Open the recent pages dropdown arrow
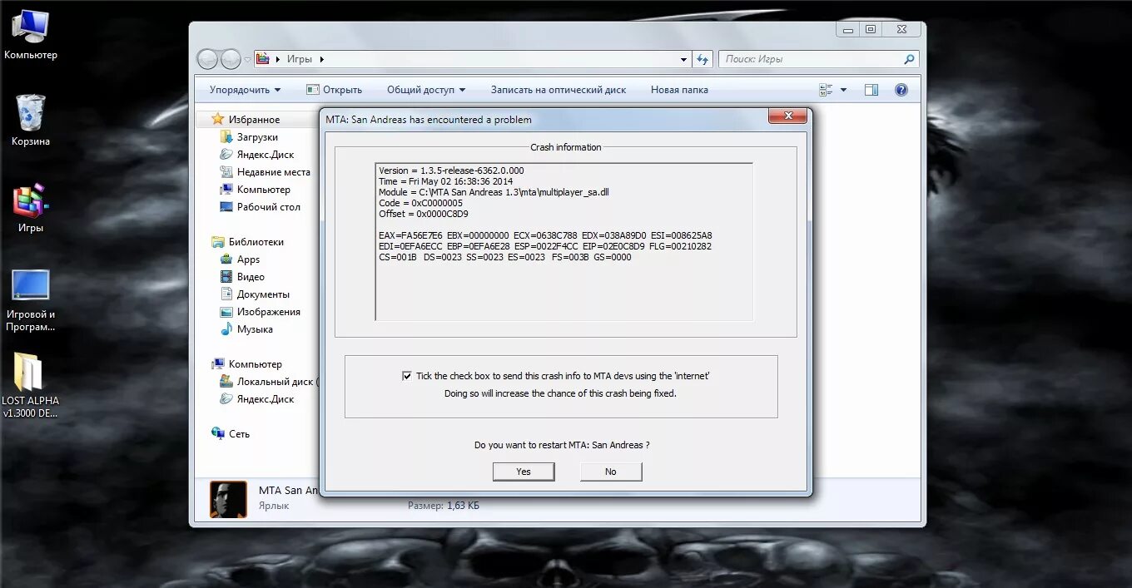The image size is (1132, 588). click(247, 60)
